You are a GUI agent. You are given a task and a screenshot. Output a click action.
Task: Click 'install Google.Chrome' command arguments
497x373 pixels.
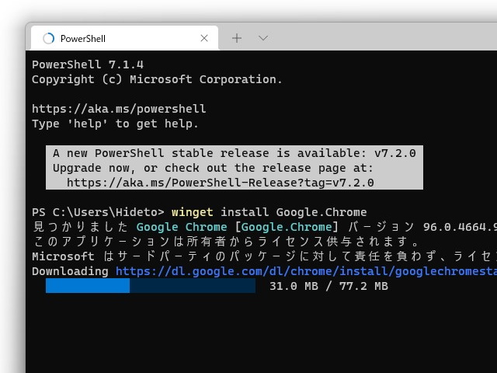[x=294, y=212]
